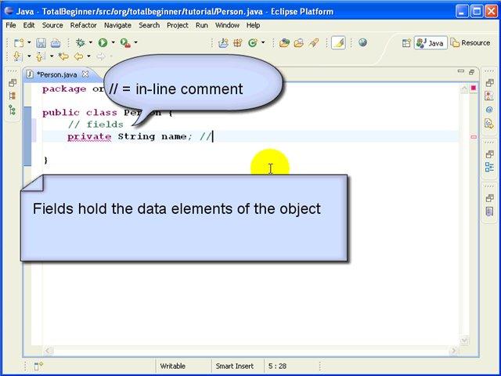This screenshot has height=376, width=501.
Task: Click the Javadoc @ view icon
Action: pyautogui.click(x=489, y=110)
